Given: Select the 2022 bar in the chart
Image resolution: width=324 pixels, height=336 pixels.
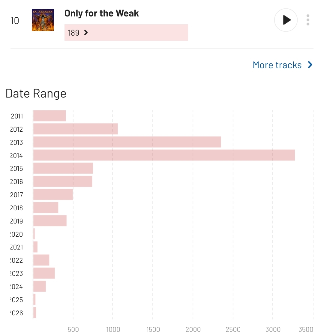Looking at the screenshot, I should tap(41, 260).
